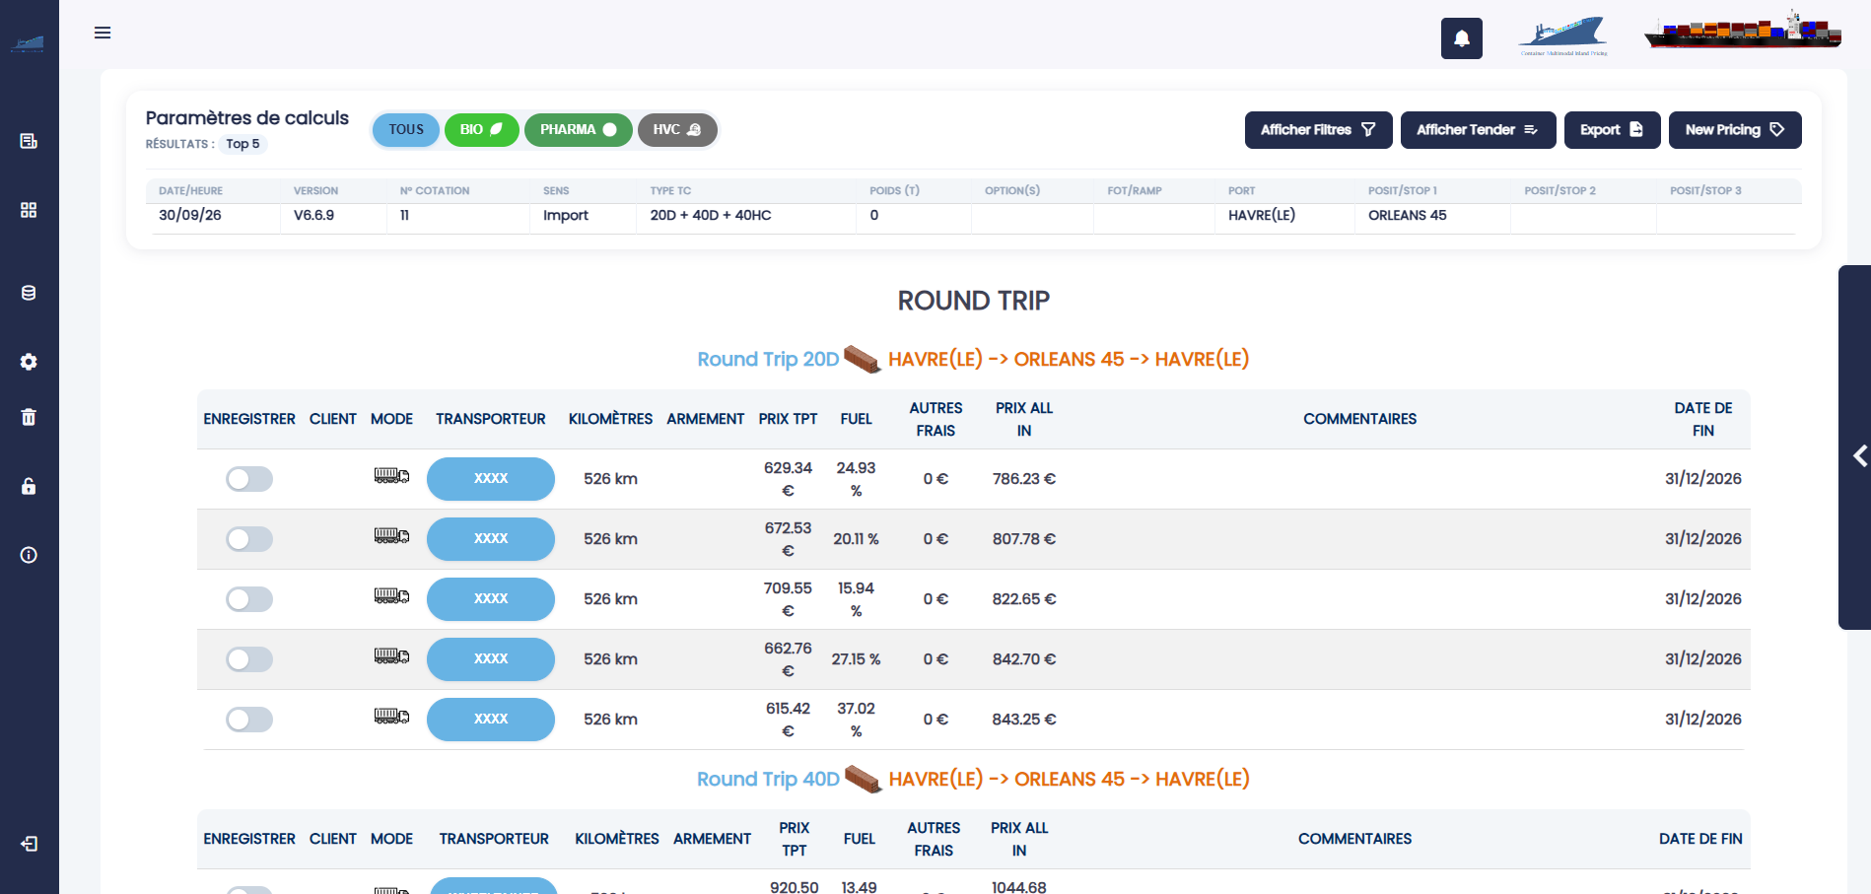The width and height of the screenshot is (1871, 894).
Task: Toggle Enregistrer for the 843.25 € row
Action: [x=249, y=720]
